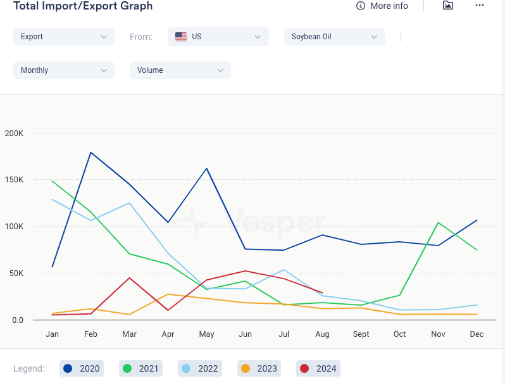Open the three-dot more options menu
This screenshot has width=505, height=383.
480,6
